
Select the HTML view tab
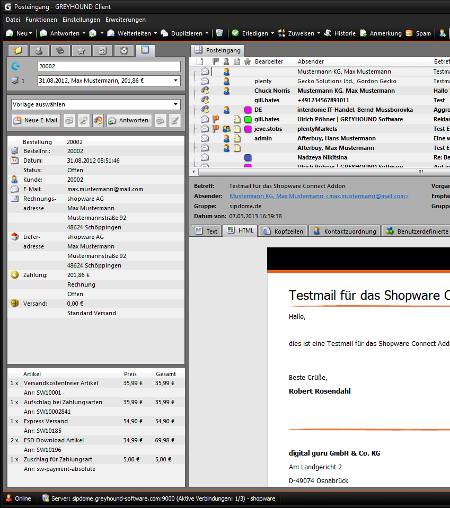240,230
